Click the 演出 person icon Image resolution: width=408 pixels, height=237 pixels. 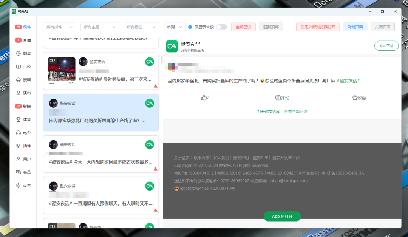point(18,93)
